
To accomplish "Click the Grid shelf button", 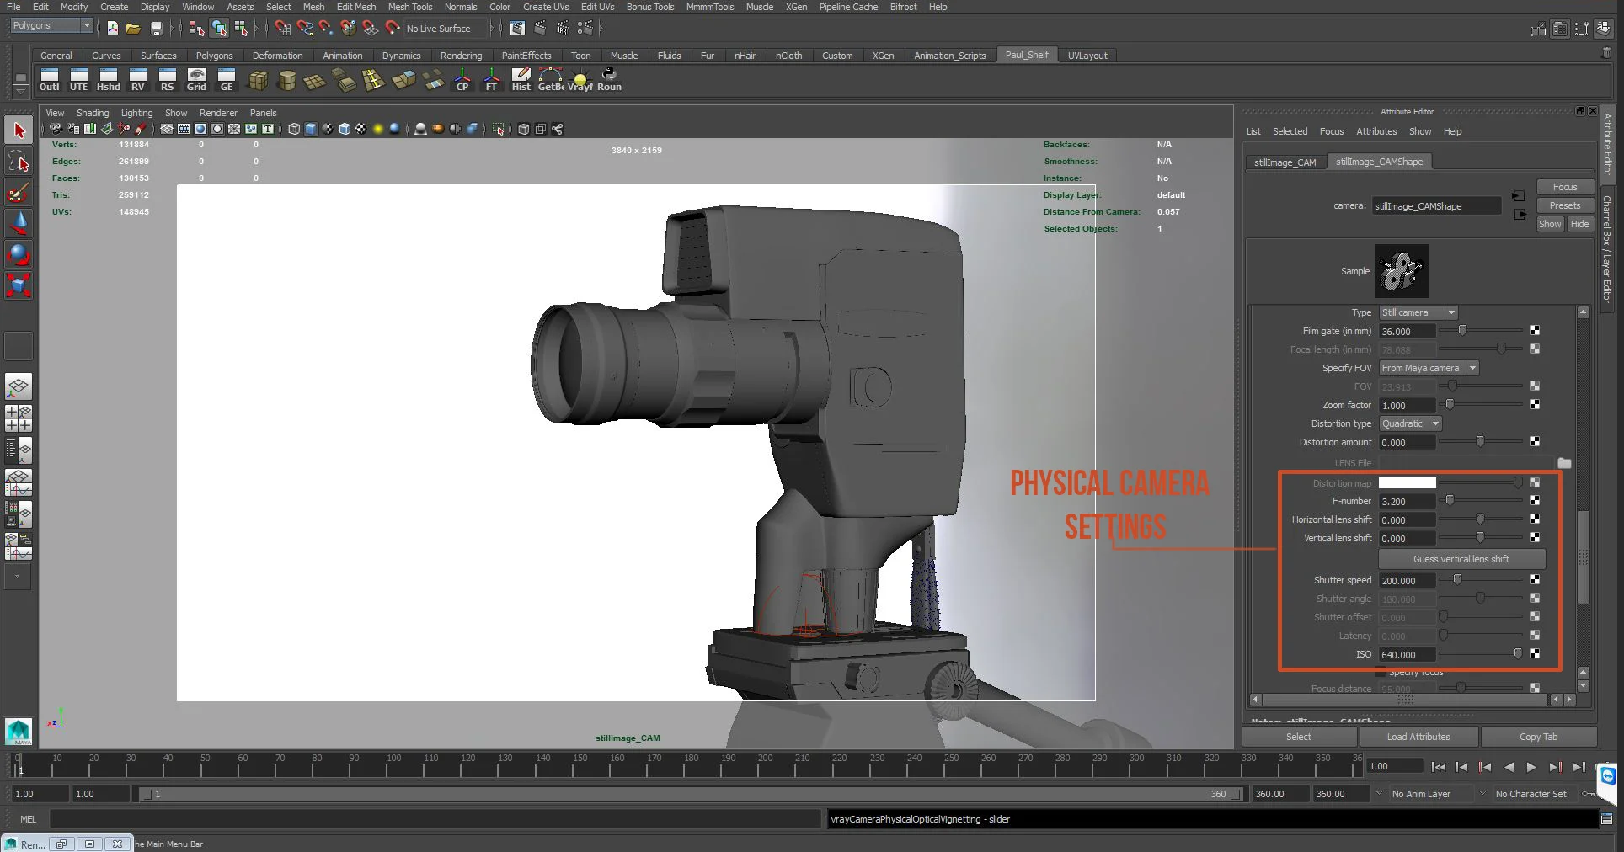I will [x=196, y=80].
